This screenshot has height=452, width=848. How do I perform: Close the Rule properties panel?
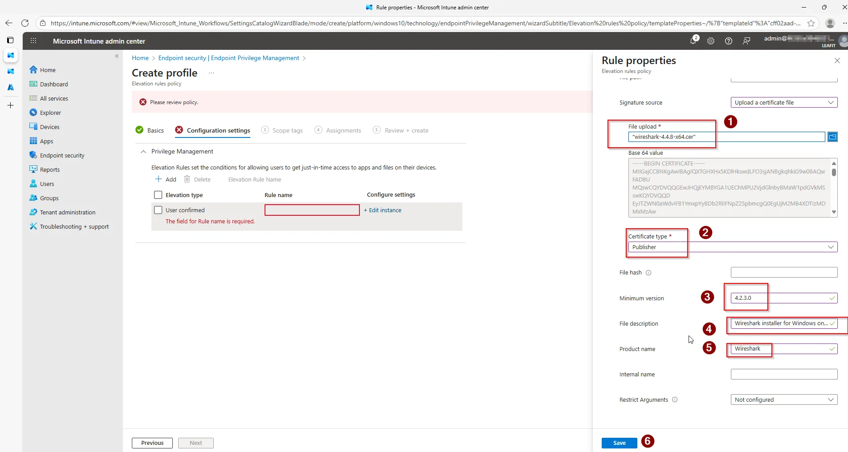tap(837, 61)
